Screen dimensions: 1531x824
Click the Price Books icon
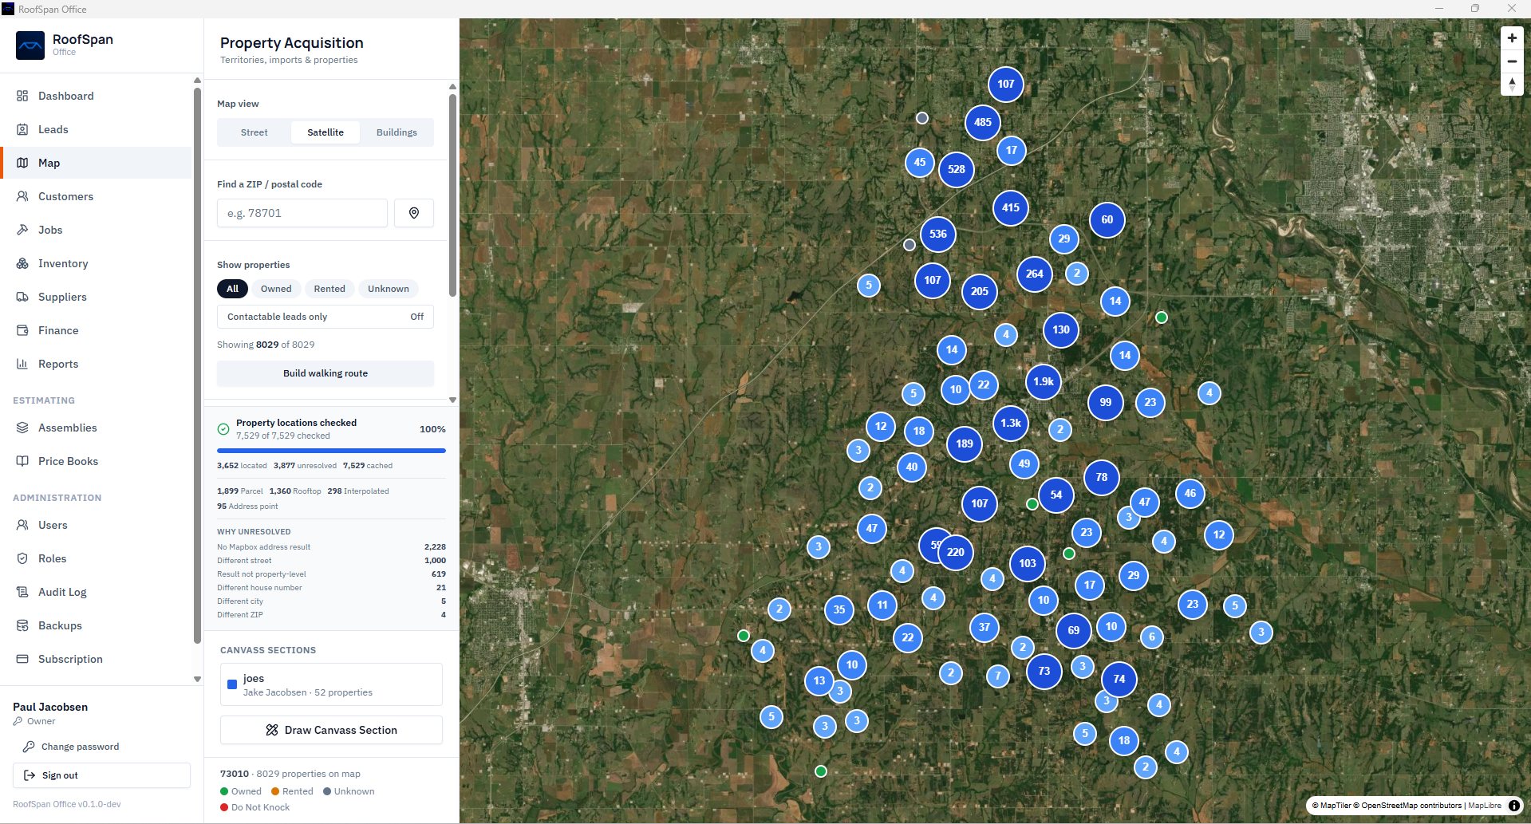[22, 461]
